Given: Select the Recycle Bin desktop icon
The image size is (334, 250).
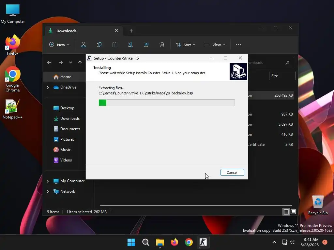Looking at the screenshot, I should click(318, 205).
